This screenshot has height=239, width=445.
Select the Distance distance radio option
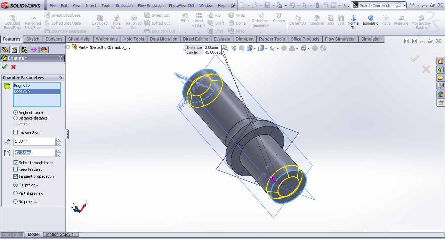tap(16, 118)
